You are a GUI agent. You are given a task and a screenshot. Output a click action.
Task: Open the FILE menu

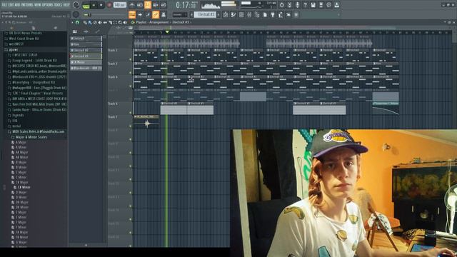pos(5,5)
